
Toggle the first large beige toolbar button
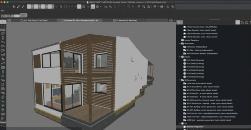pyautogui.click(x=29, y=7)
